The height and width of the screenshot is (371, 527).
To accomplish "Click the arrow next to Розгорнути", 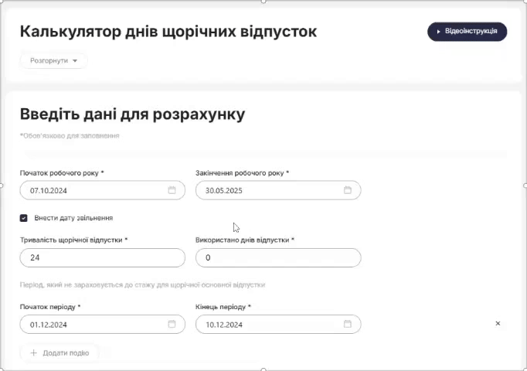I will click(x=75, y=61).
